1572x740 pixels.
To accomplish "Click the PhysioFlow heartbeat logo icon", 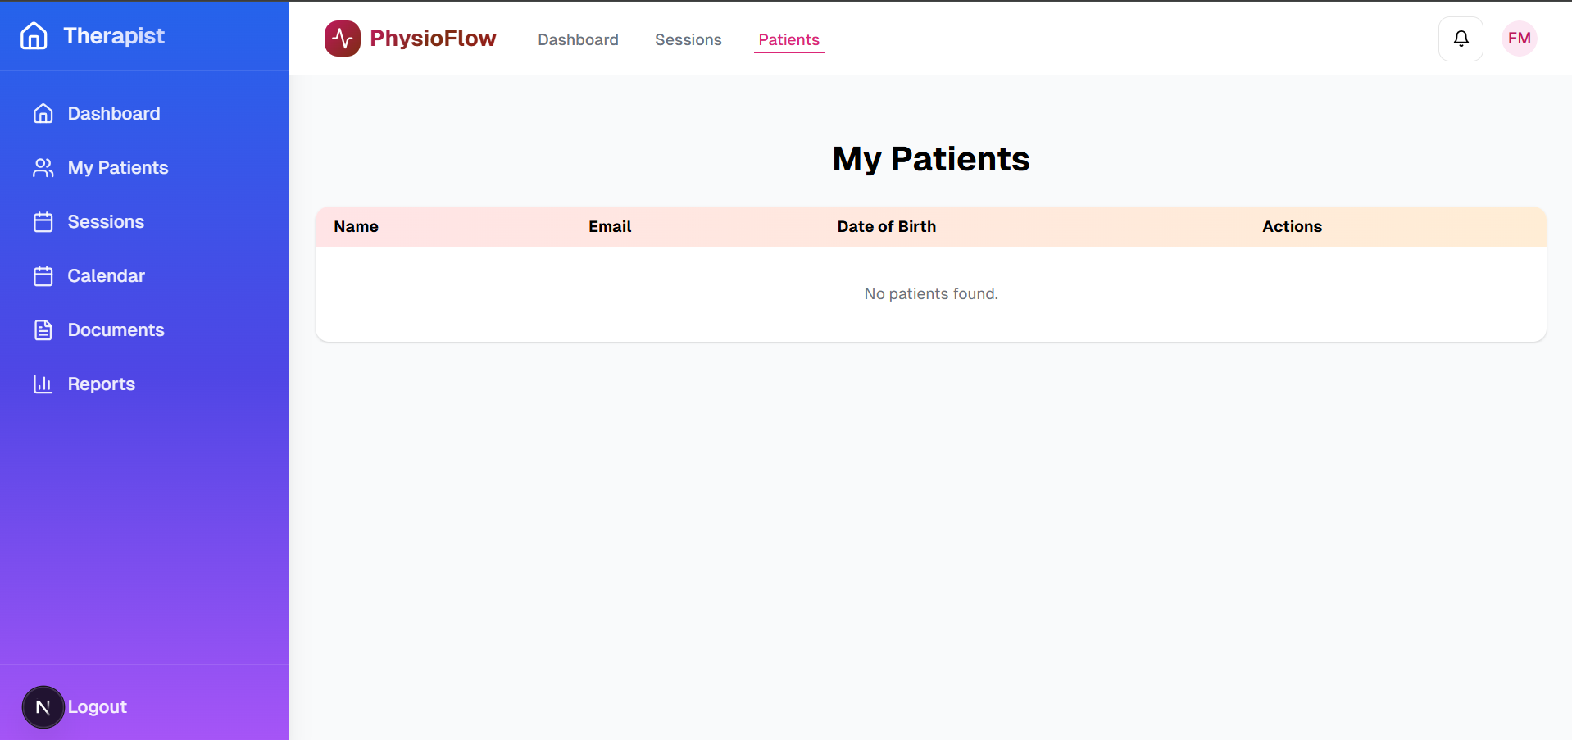I will pyautogui.click(x=343, y=39).
